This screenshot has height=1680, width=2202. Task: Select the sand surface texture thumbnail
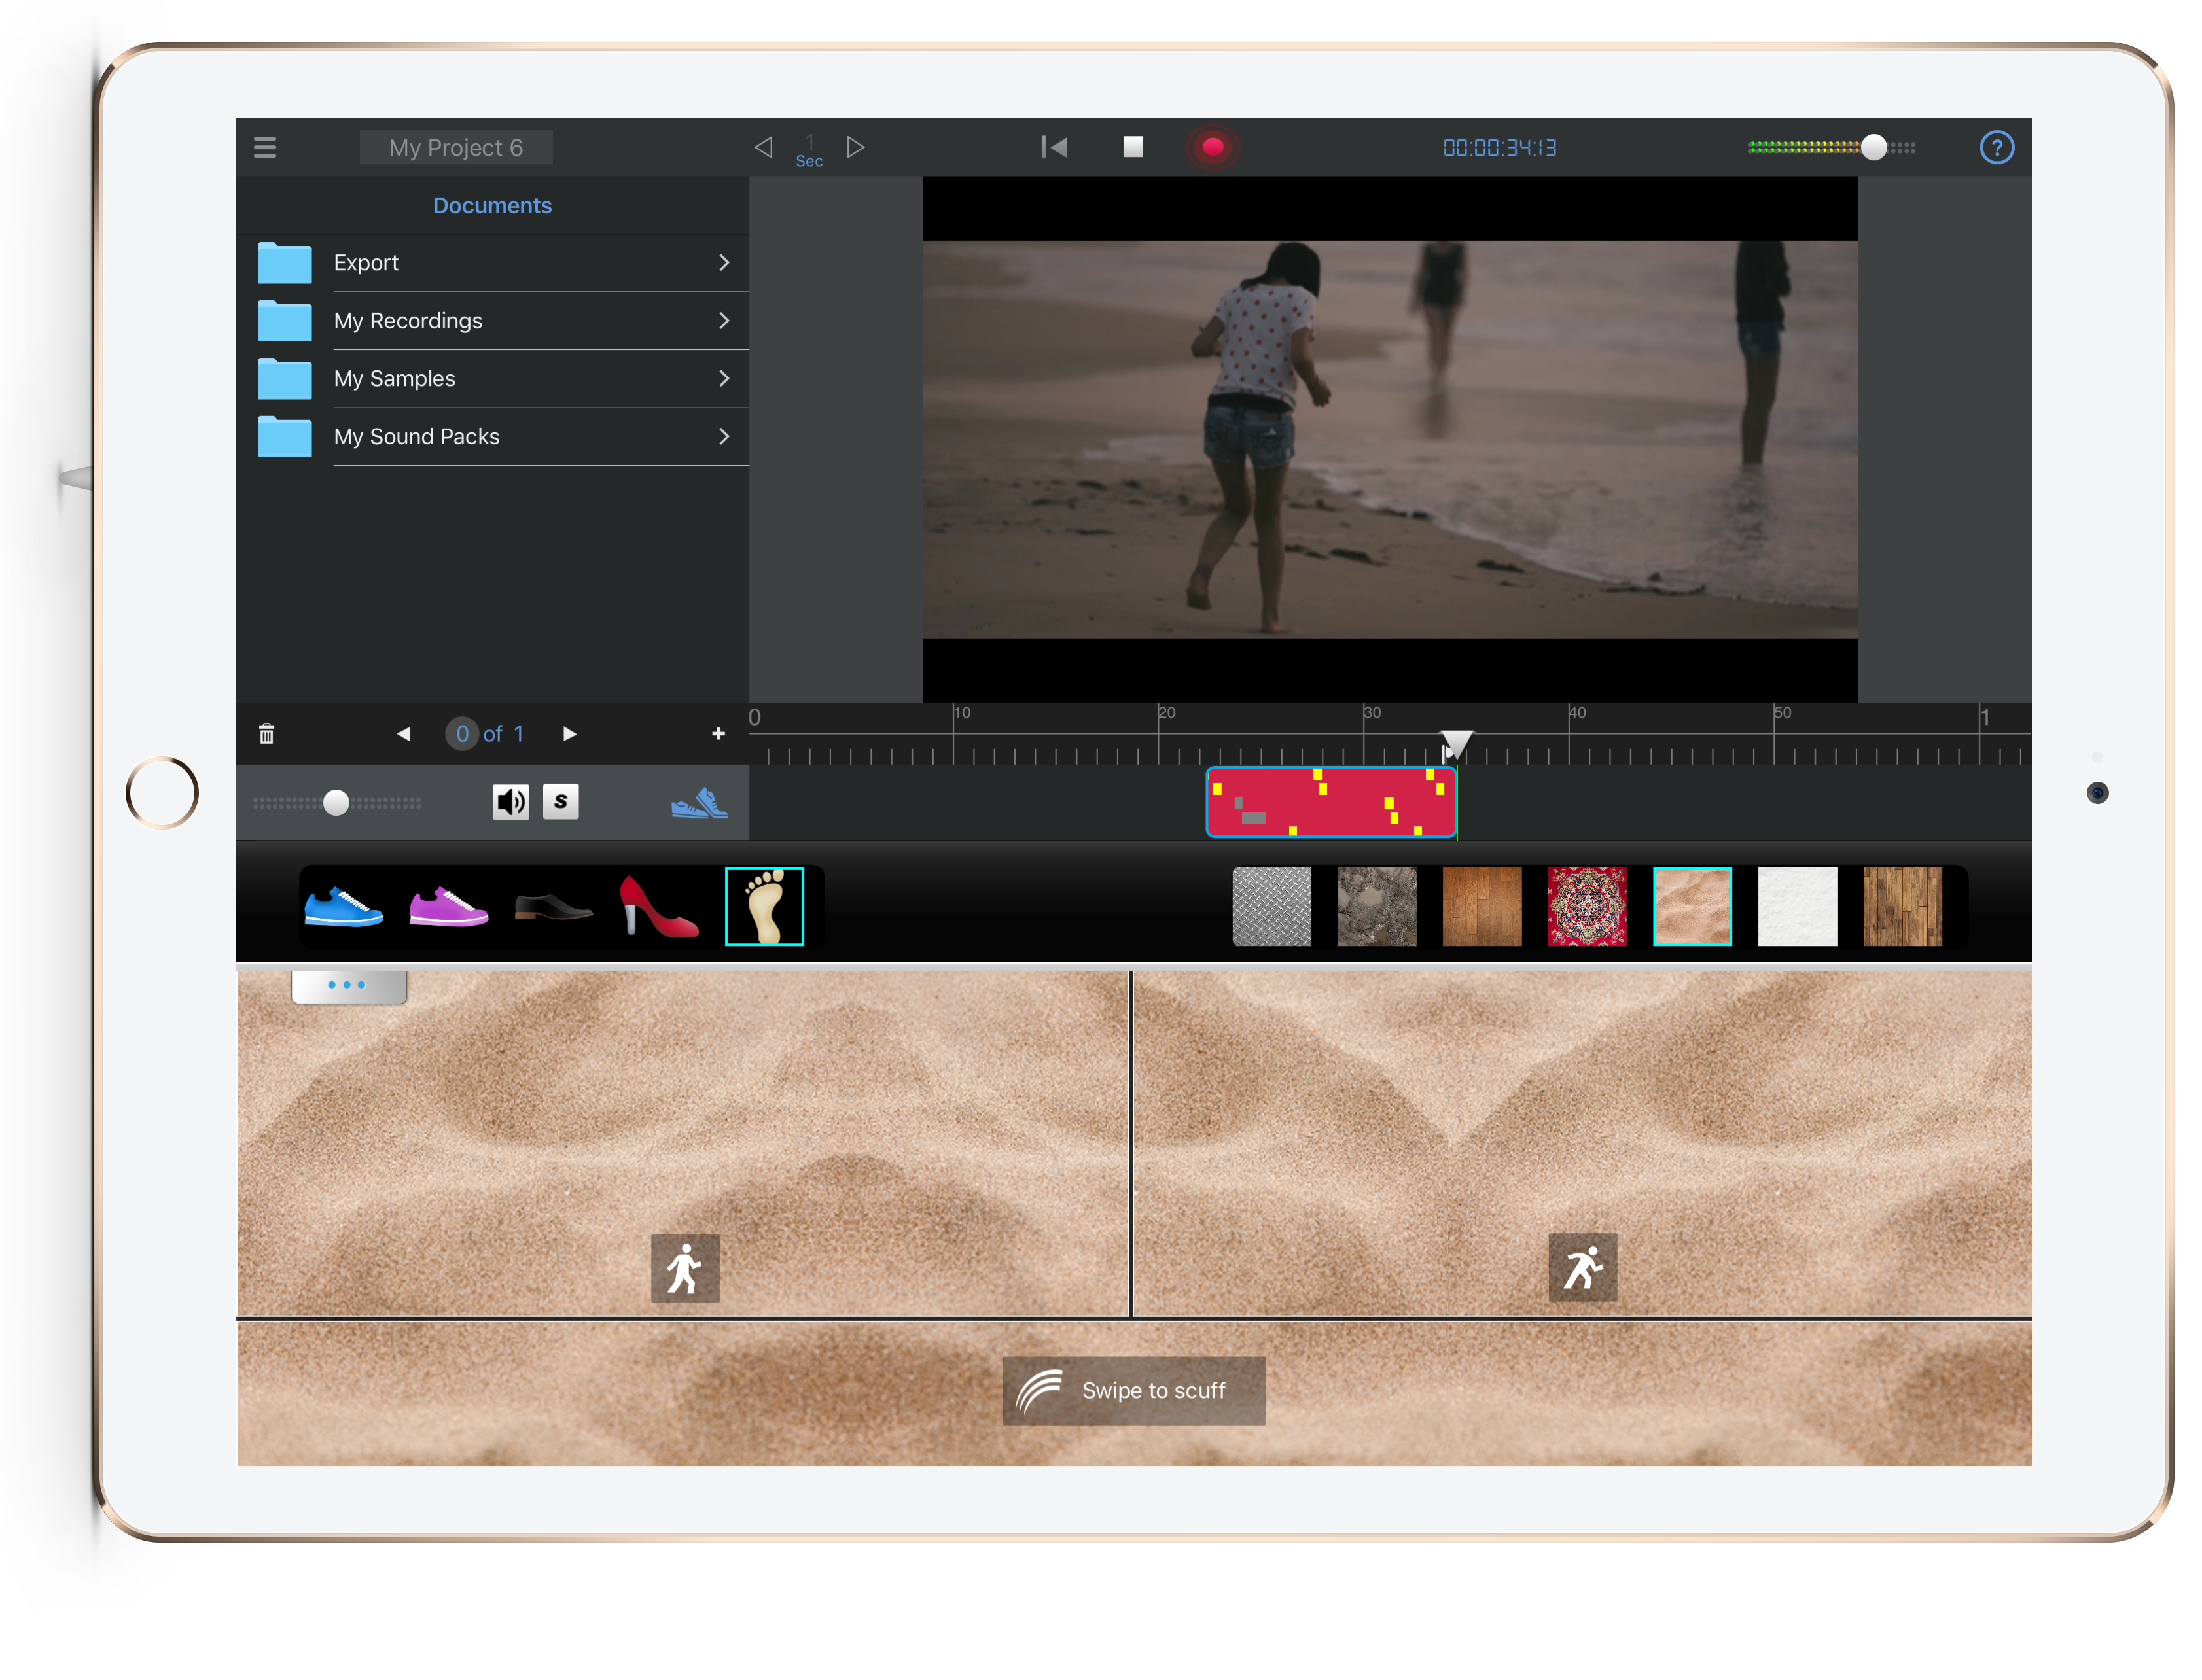(1692, 906)
